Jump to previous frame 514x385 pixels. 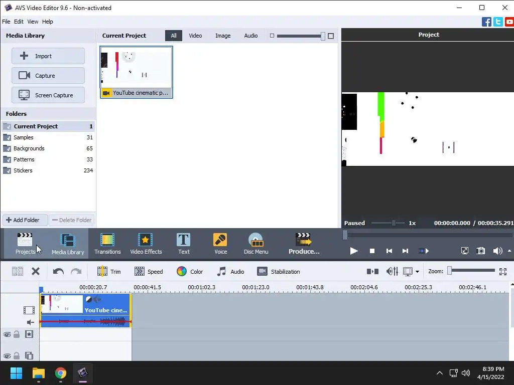coord(389,251)
